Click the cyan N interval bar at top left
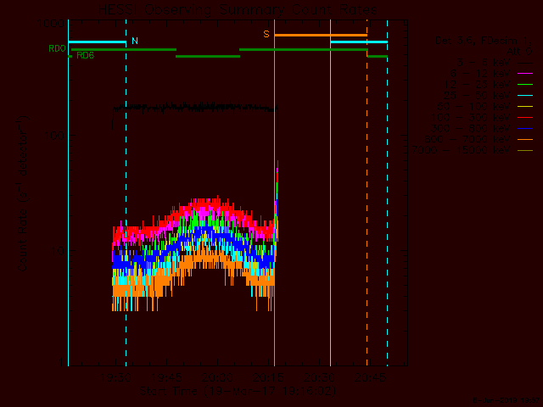Image resolution: width=543 pixels, height=407 pixels. click(98, 42)
